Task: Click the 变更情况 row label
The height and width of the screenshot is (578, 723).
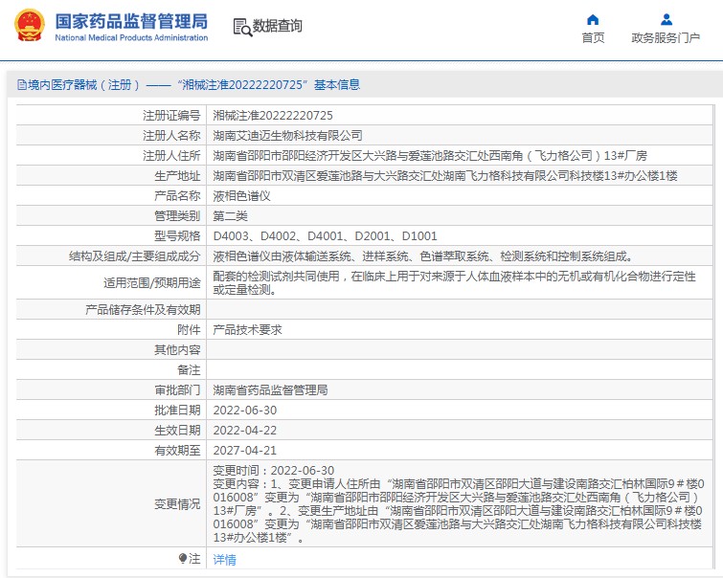Action: coord(177,504)
